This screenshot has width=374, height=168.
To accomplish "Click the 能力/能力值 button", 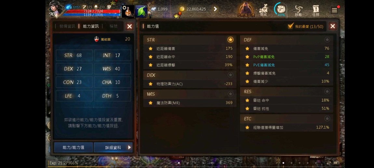I will tap(73, 147).
